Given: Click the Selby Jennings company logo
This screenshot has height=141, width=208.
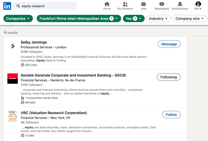Looking at the screenshot, I should pyautogui.click(x=12, y=46).
